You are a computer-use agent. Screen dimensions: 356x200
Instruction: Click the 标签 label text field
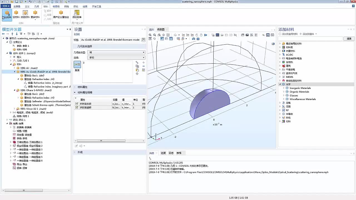(x=110, y=40)
